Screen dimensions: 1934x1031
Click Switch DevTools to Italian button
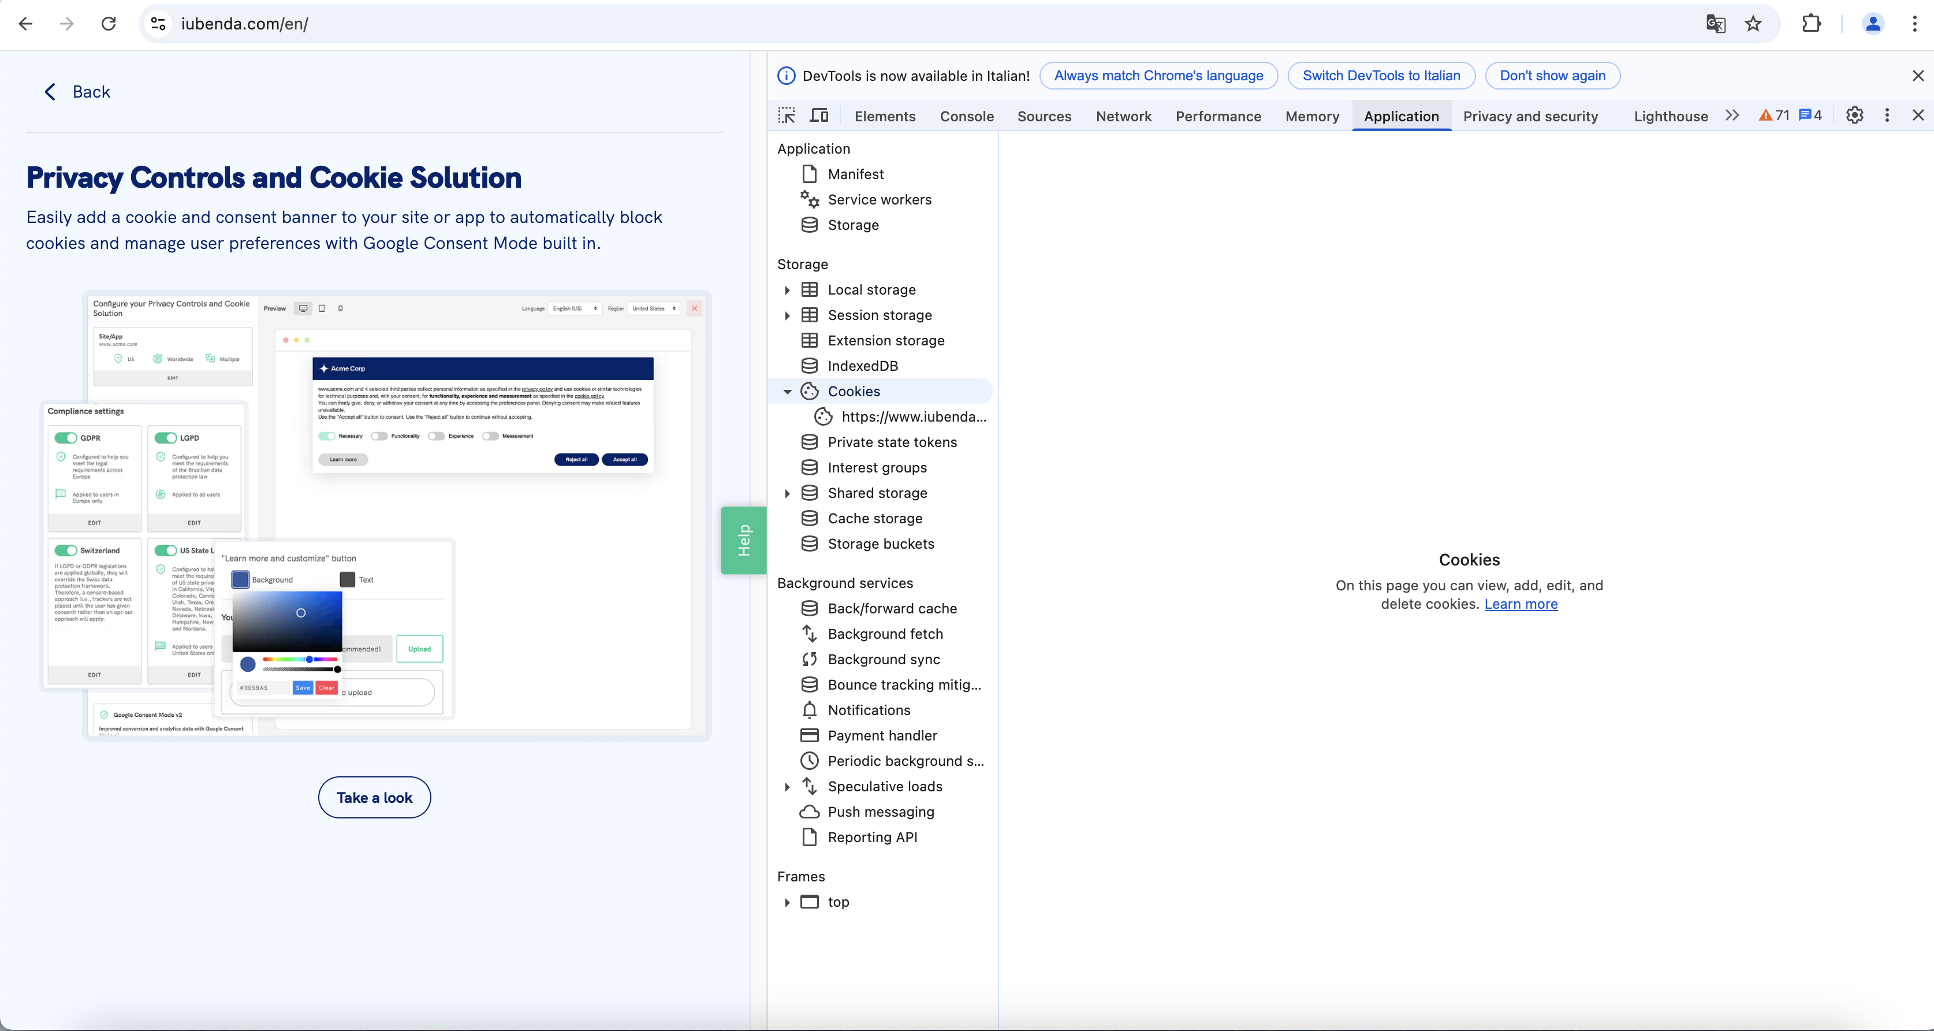point(1381,76)
